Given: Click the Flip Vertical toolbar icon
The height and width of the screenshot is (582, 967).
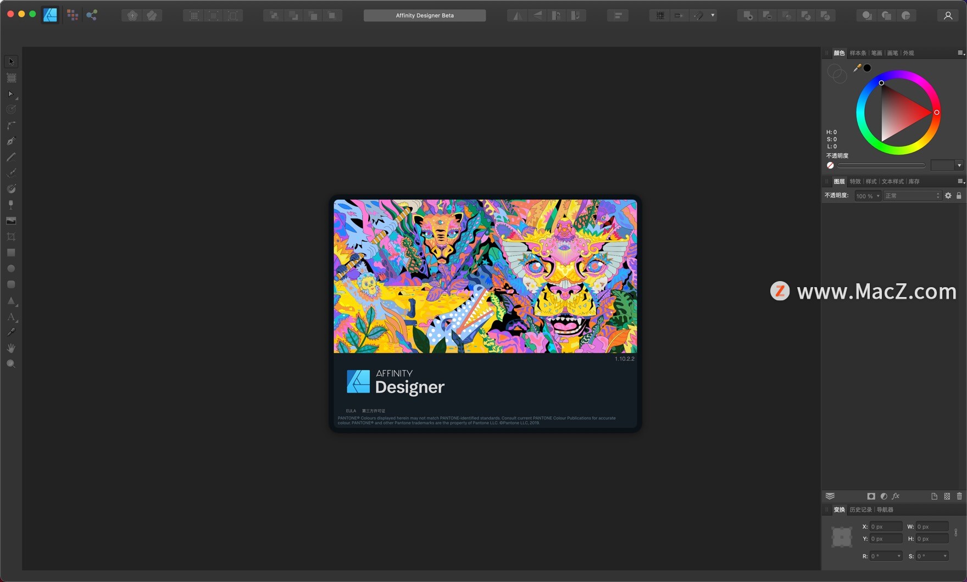Looking at the screenshot, I should pos(537,15).
